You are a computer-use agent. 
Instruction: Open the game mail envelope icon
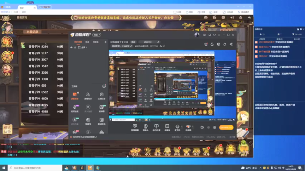pos(223,17)
